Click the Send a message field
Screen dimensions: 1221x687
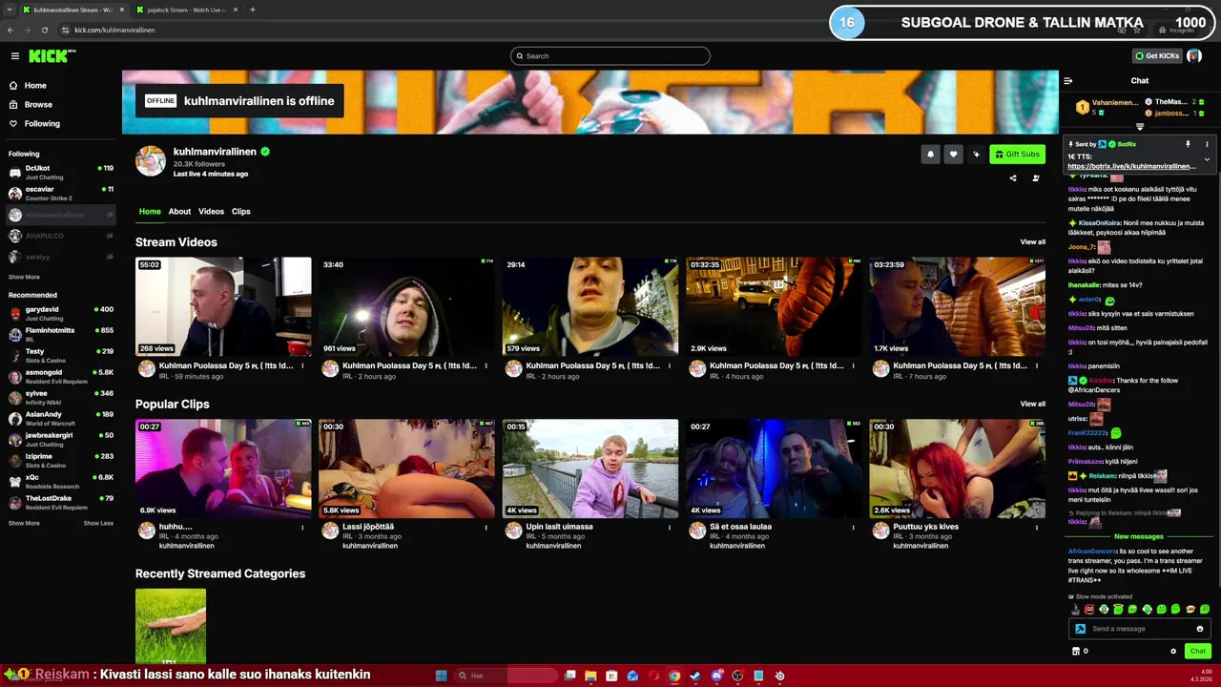coord(1140,629)
